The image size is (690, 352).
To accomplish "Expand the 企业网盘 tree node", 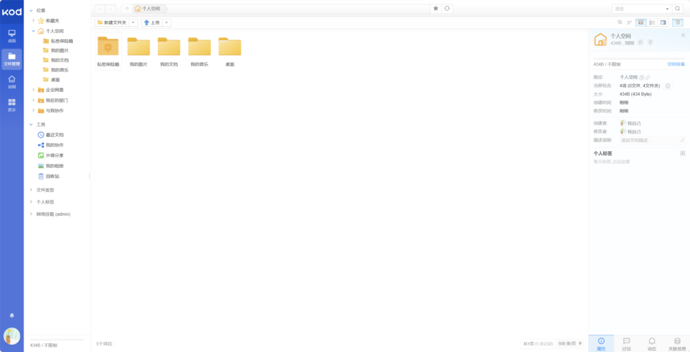I will tap(33, 90).
